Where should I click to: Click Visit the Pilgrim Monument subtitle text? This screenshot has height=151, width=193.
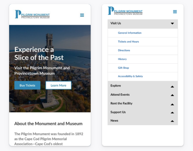42,70
